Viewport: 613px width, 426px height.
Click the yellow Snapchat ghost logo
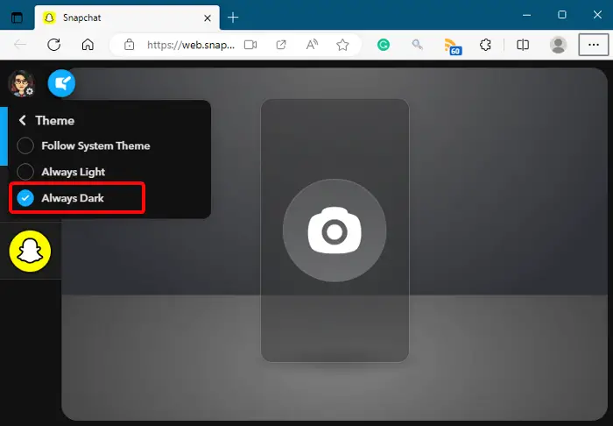30,252
